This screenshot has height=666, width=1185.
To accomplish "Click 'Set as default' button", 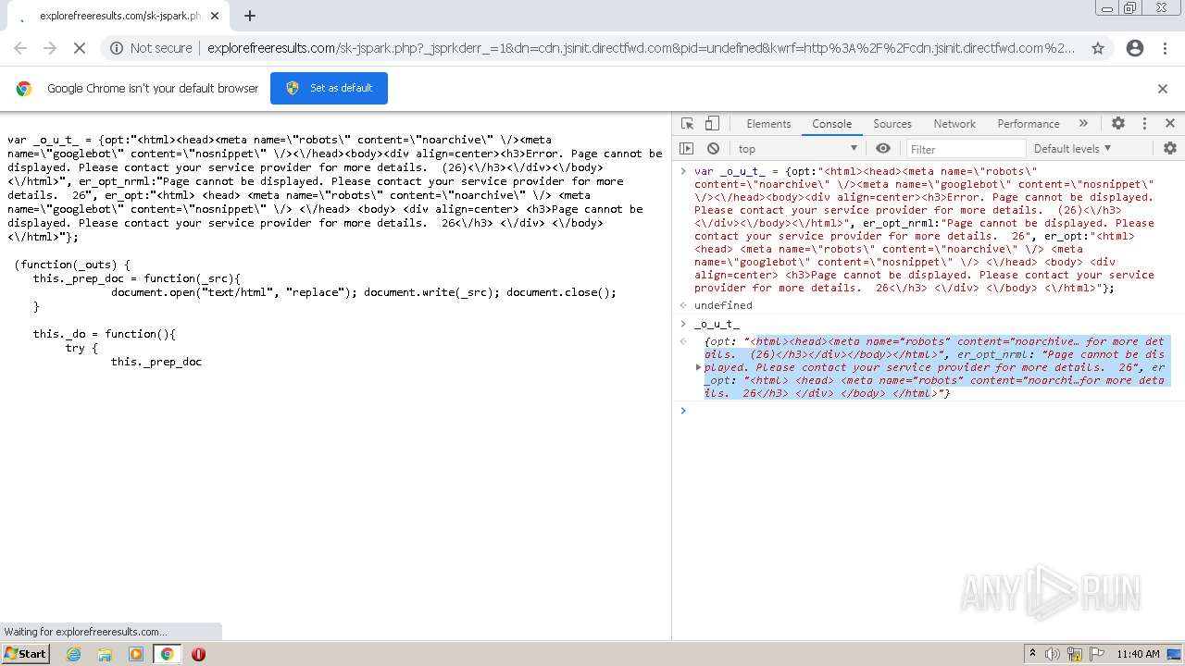I will [329, 88].
